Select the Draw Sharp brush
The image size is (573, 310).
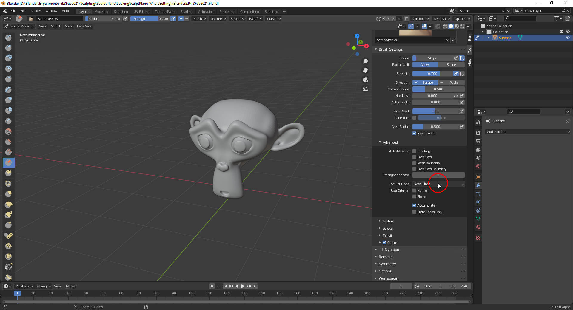[8, 48]
